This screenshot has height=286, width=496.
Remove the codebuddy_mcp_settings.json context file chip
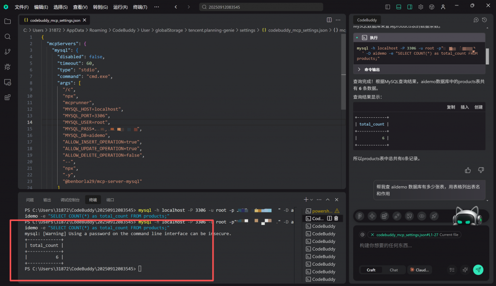coord(372,235)
